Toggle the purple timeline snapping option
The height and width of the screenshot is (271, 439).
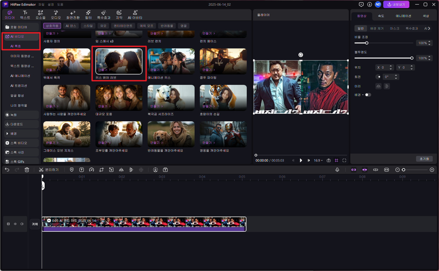pos(365,170)
